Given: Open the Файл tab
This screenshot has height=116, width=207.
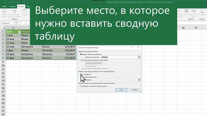Looking at the screenshot, I should click(x=4, y=6).
